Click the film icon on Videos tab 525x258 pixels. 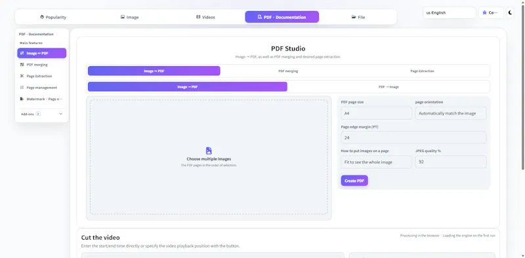click(x=198, y=17)
